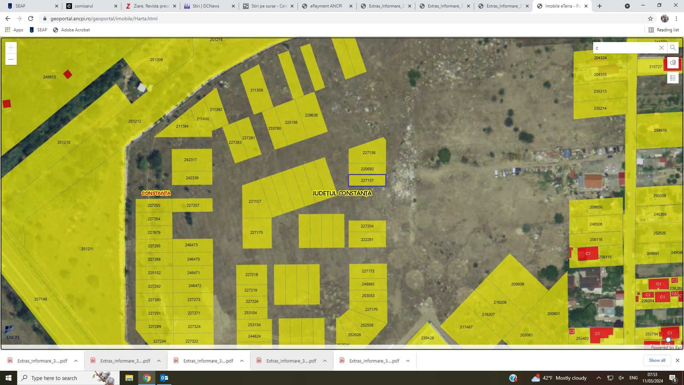
Task: Expand options for fifth Extras_Informare download
Action: [408, 361]
